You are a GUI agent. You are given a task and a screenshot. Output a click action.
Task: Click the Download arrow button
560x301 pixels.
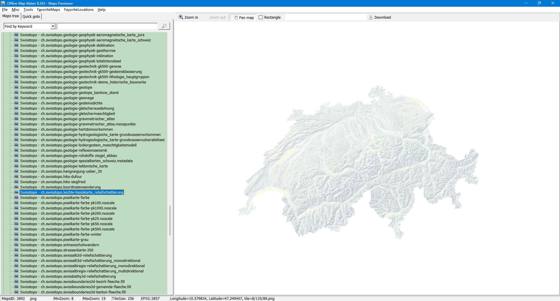tap(380, 17)
